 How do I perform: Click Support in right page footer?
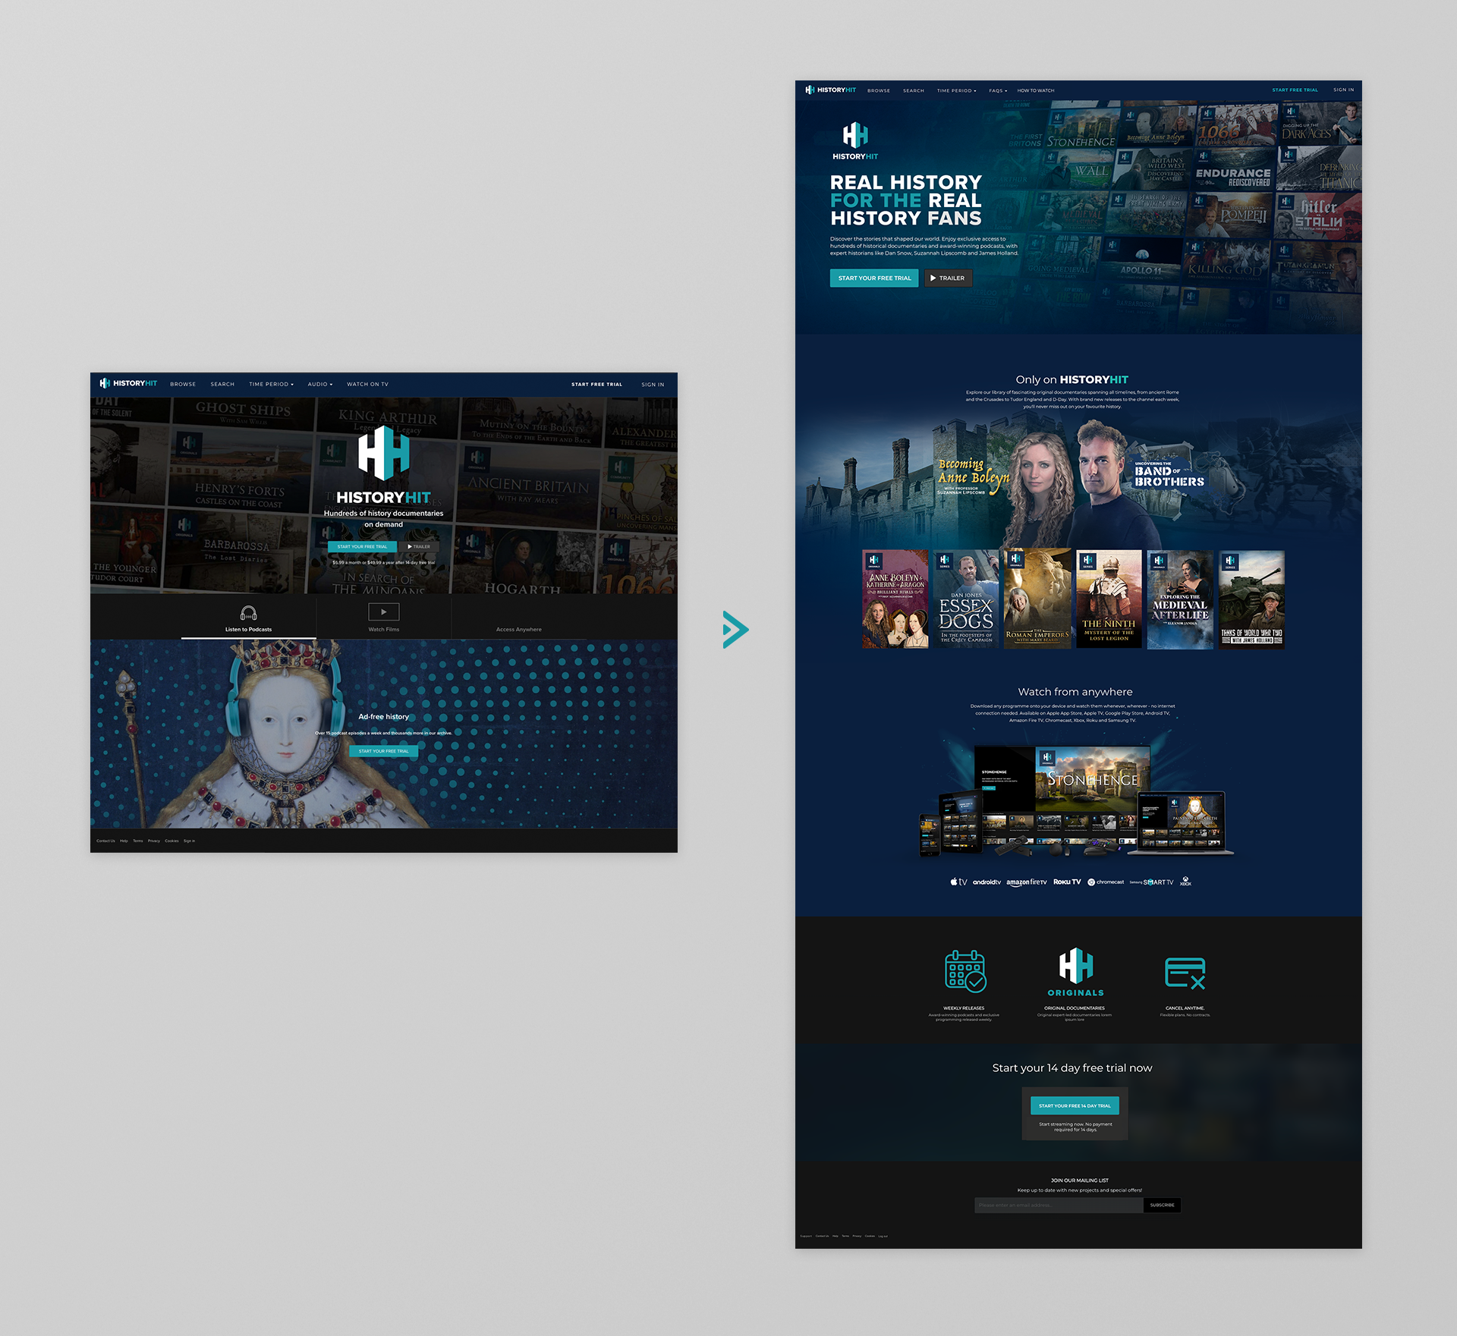tap(806, 1236)
